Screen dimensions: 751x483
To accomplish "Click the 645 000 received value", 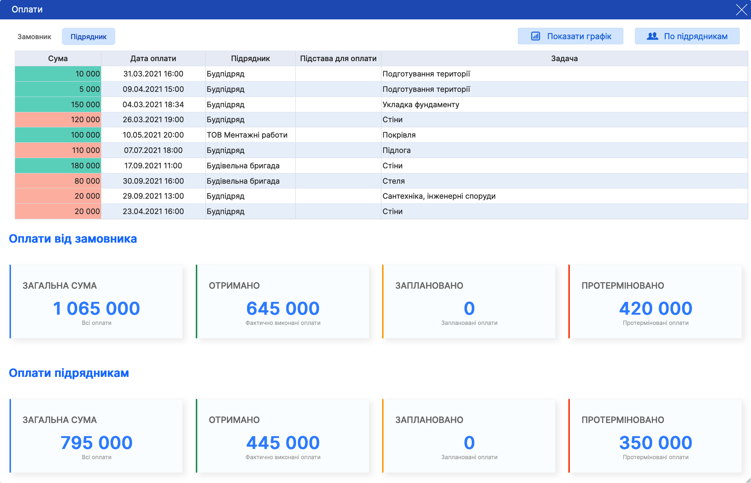I will [283, 308].
